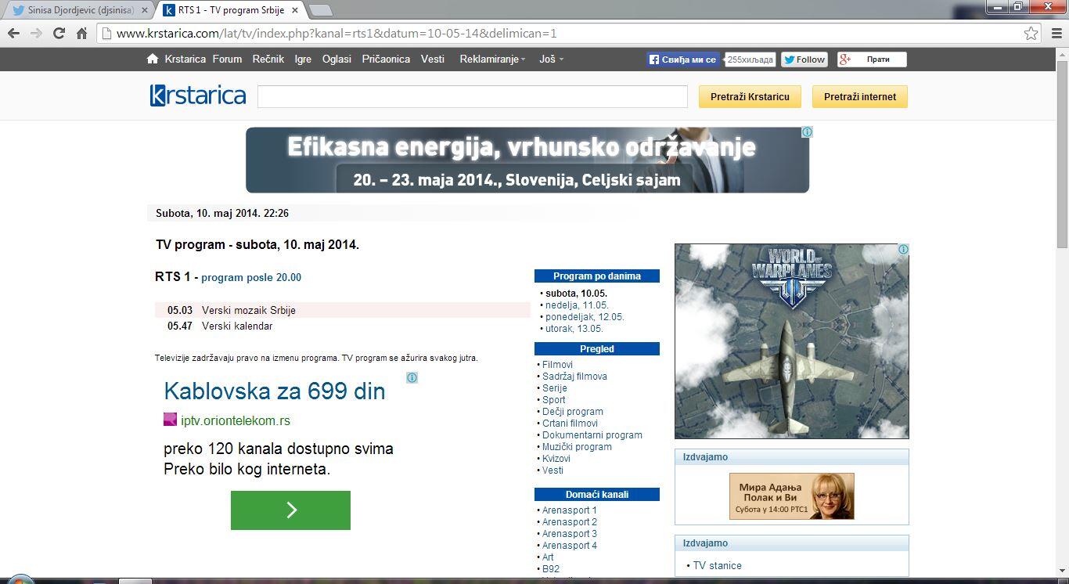Open the Sadržaj filmova link
Viewport: 1069px width, 584px height.
click(574, 377)
